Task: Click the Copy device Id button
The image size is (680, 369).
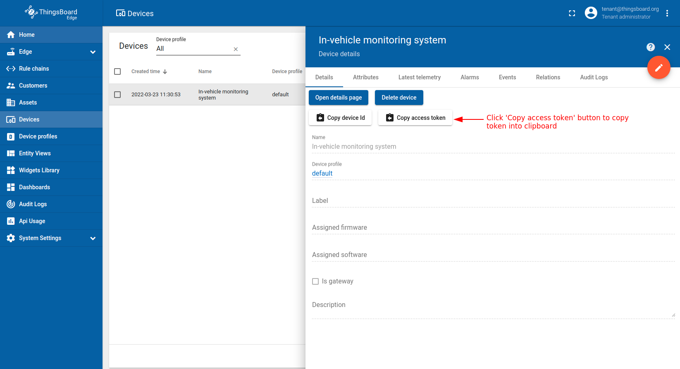Action: pos(340,118)
